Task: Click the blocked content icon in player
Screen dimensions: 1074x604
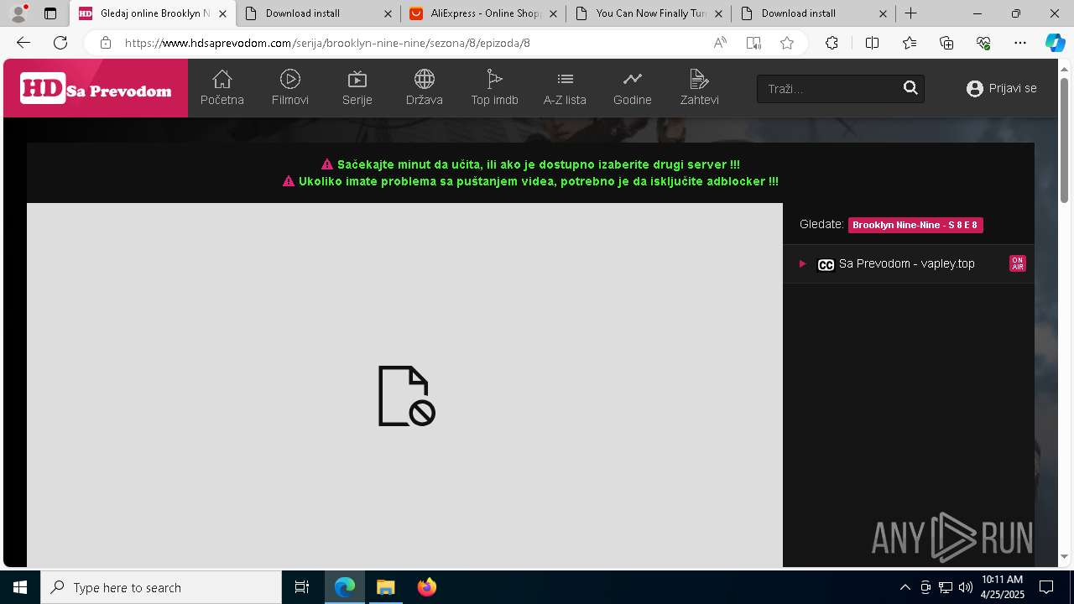Action: pyautogui.click(x=406, y=395)
